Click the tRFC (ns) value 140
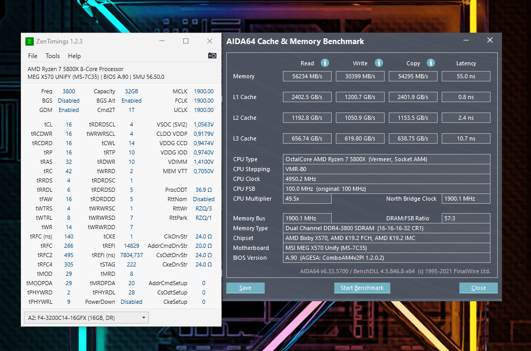This screenshot has width=531, height=351. pos(69,236)
